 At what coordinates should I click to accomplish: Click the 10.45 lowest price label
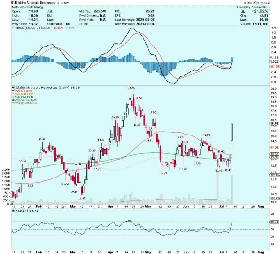pyautogui.click(x=81, y=199)
